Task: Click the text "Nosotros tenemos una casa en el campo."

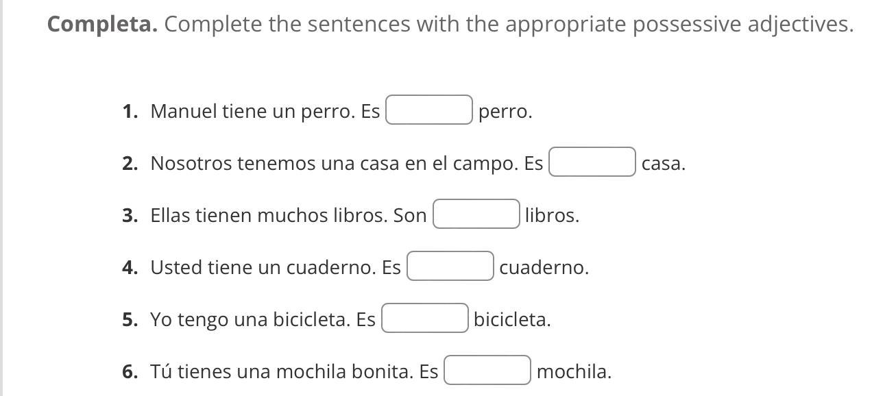Action: [335, 164]
